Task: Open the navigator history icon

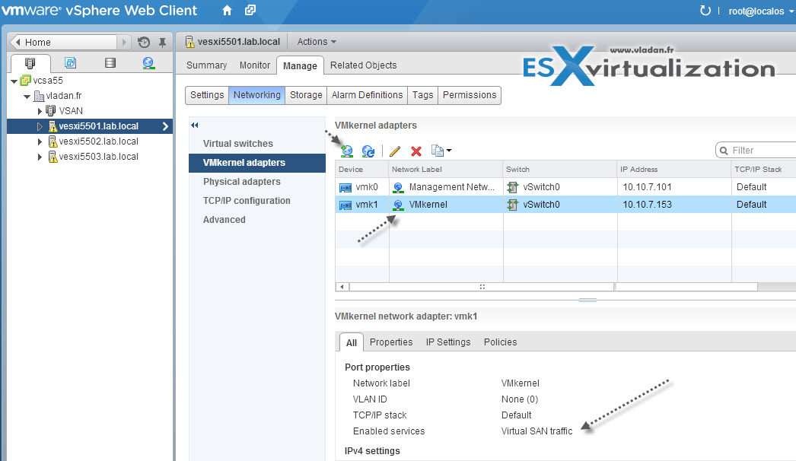Action: (144, 42)
